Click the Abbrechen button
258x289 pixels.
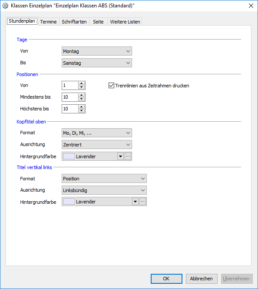[x=202, y=279]
